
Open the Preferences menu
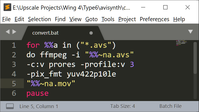(155, 19)
